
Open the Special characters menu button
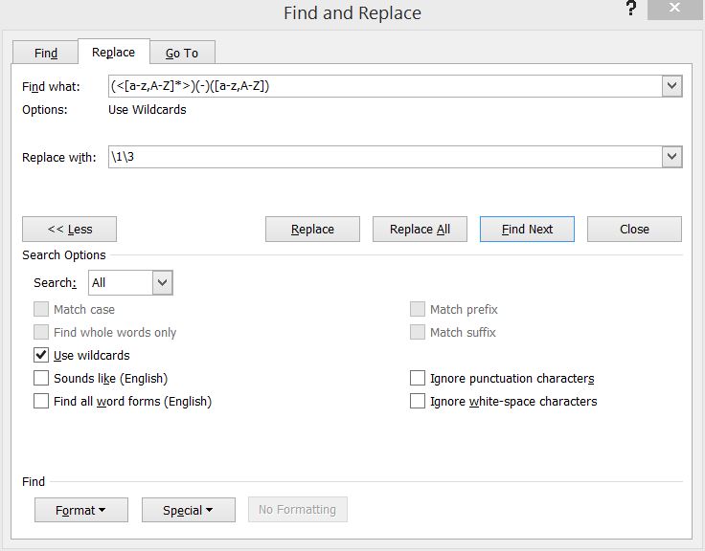188,510
